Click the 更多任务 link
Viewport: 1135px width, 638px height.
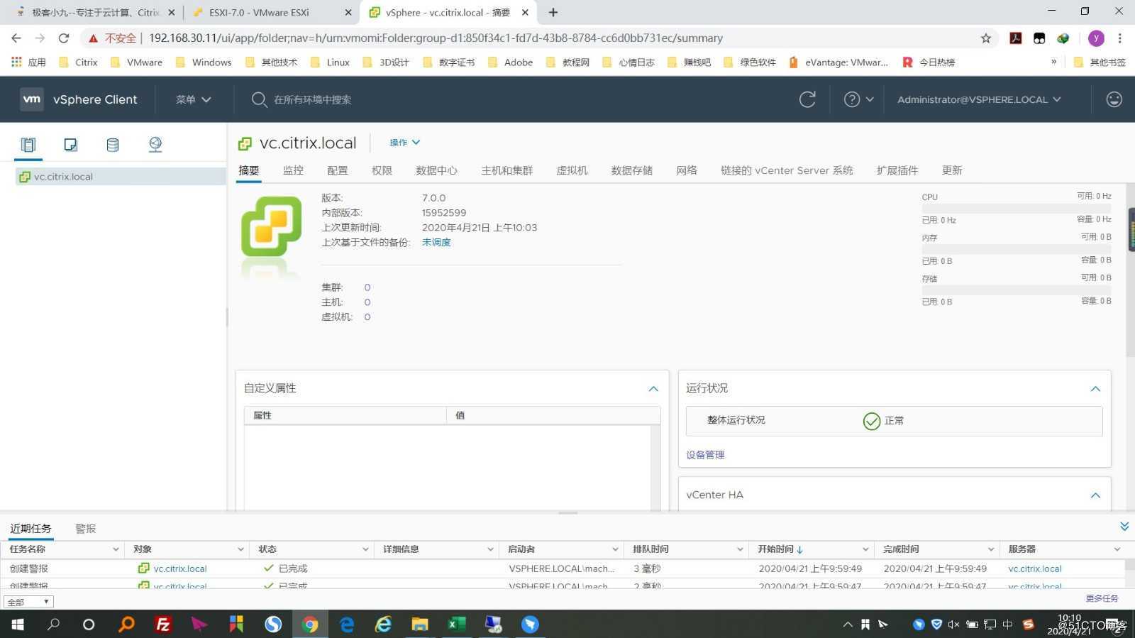tap(1102, 598)
